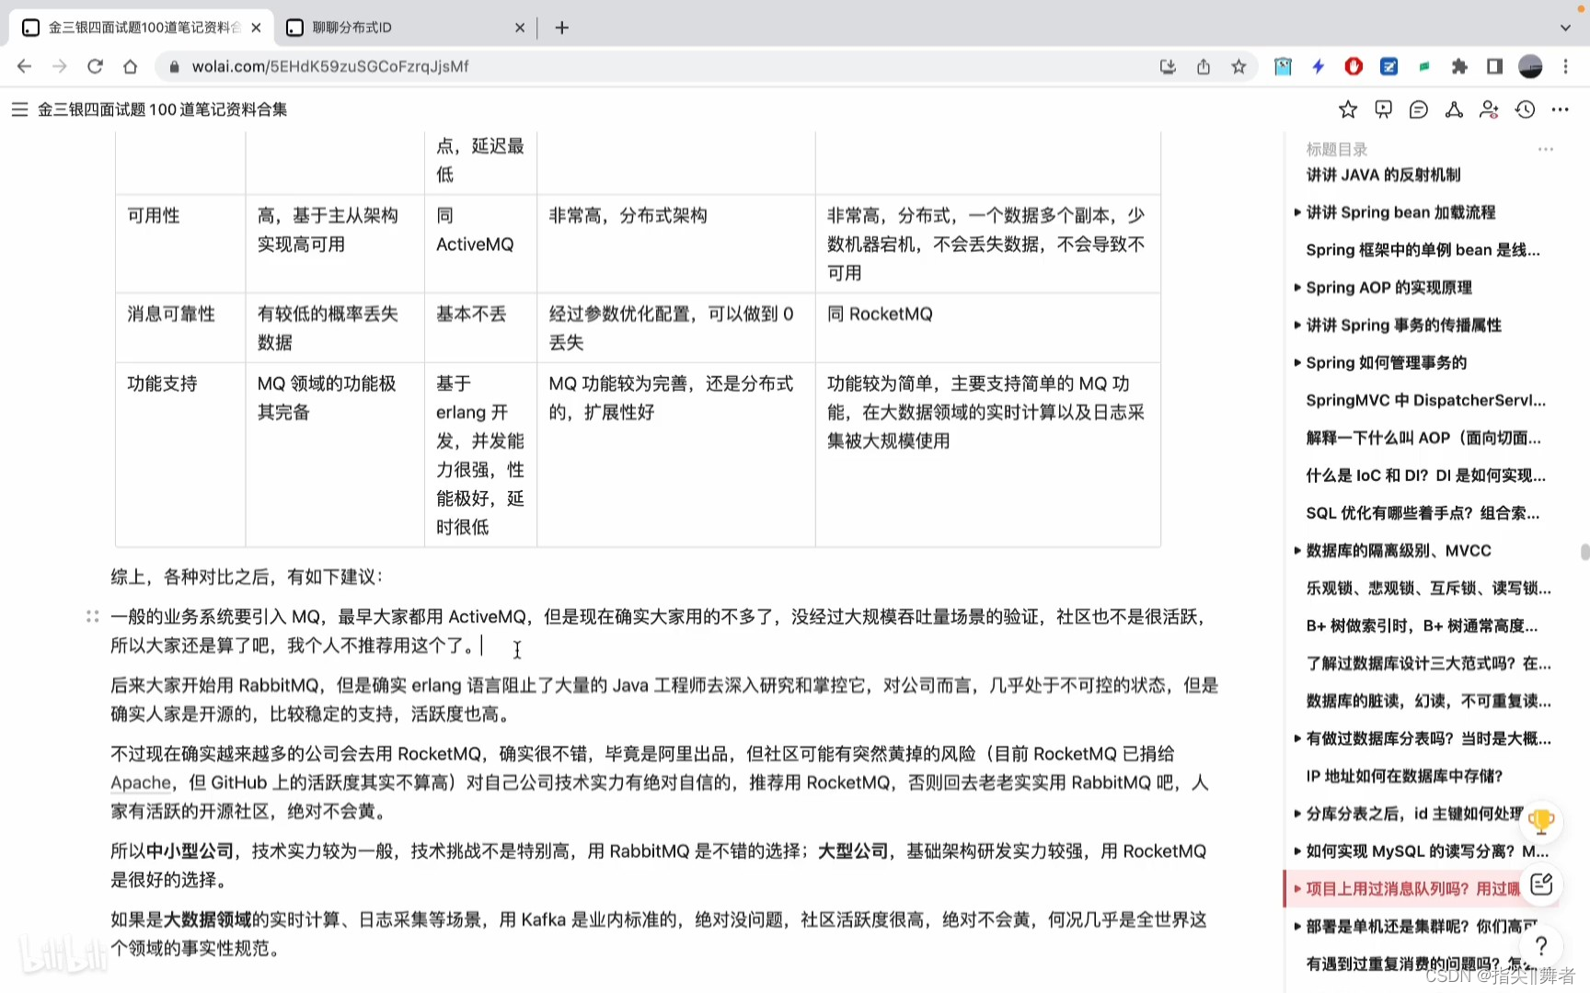
Task: Expand 如何实现 MySQL 的读写分离 outline item
Action: point(1297,851)
